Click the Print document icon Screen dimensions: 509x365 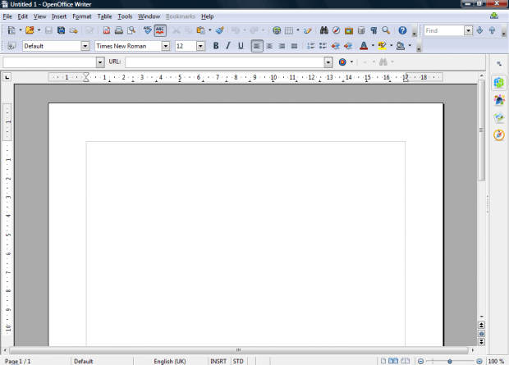119,30
